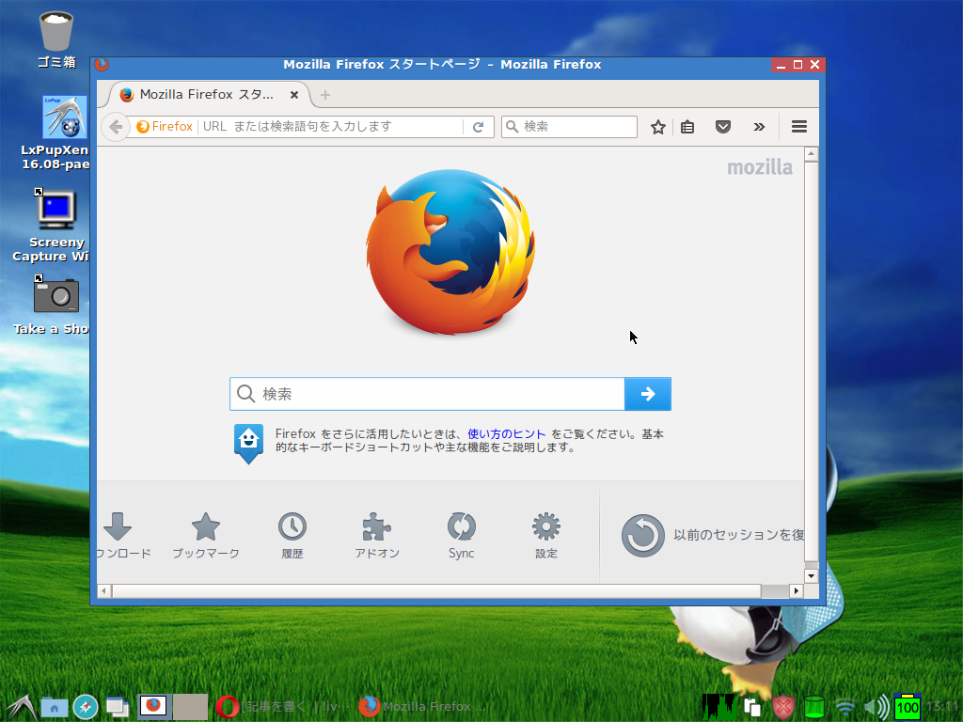Open ブックマーク bookmarks icon
Screen dimensions: 963x722
206,535
